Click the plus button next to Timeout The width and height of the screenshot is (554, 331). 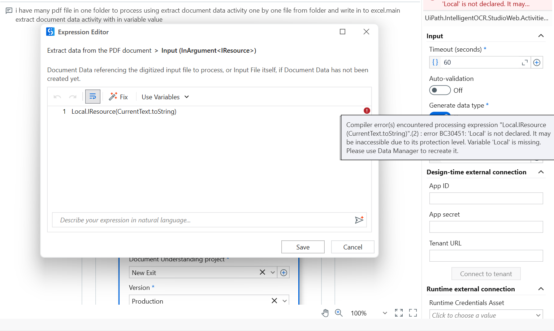tap(537, 62)
